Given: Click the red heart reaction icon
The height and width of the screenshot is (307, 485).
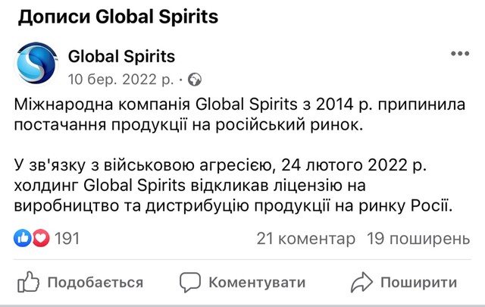Looking at the screenshot, I should tap(40, 239).
